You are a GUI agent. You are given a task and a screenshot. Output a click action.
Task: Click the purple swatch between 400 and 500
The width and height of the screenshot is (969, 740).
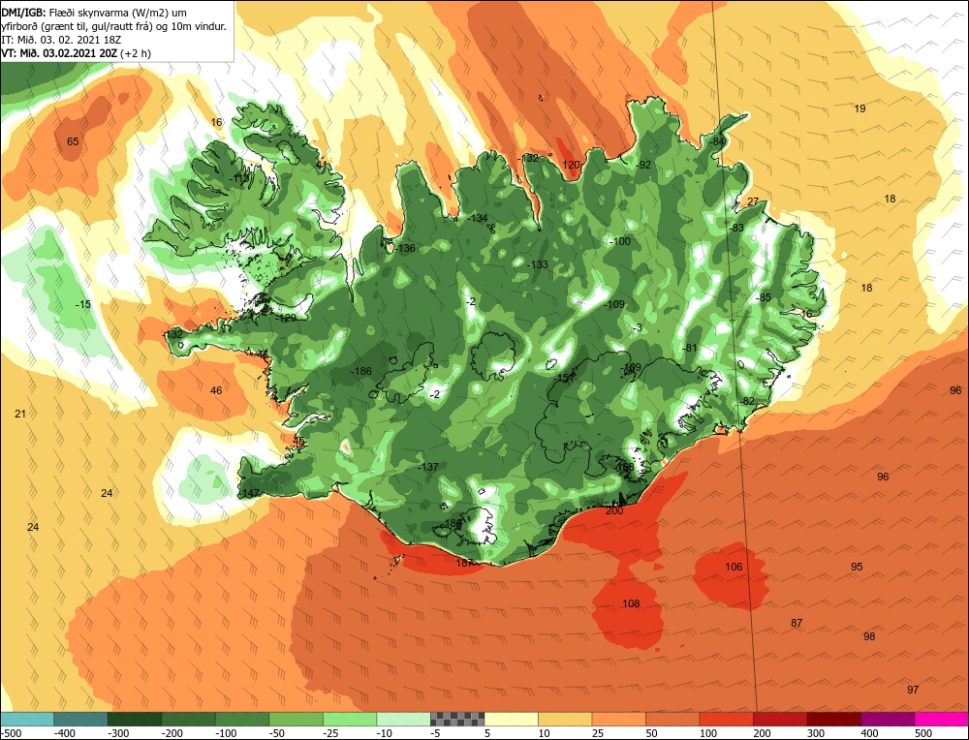point(888,719)
